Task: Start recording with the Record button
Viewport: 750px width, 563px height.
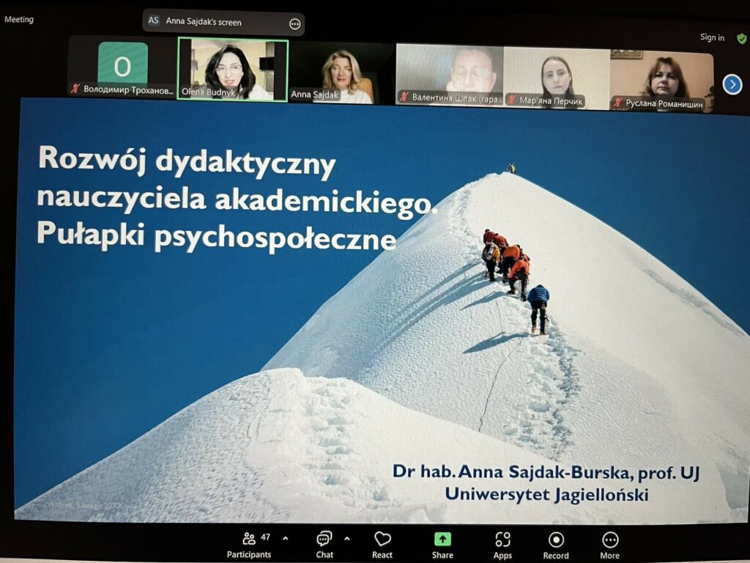Action: pos(556,540)
